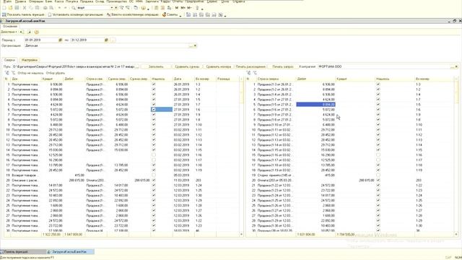Click the Печать расхождения button
The image size is (462, 260).
coord(250,66)
